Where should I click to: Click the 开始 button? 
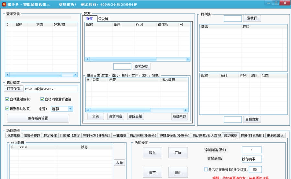(178, 153)
